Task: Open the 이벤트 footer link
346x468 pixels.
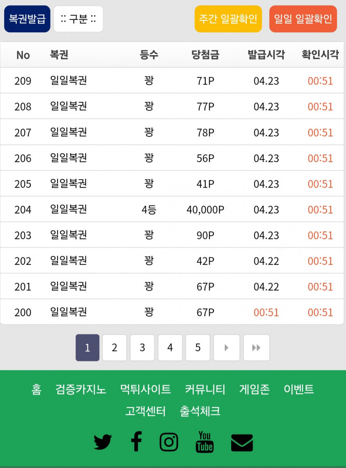Action: pos(299,390)
